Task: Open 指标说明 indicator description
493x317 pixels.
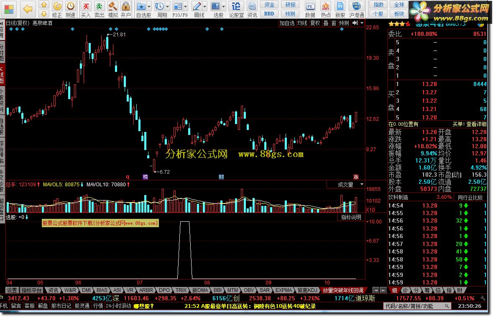Action: tap(351, 217)
